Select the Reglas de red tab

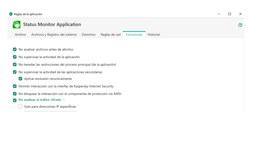[x=111, y=35]
